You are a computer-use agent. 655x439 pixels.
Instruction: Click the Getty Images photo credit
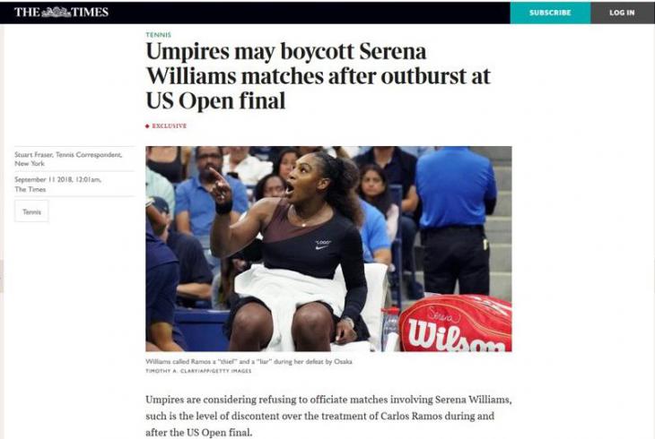click(198, 371)
